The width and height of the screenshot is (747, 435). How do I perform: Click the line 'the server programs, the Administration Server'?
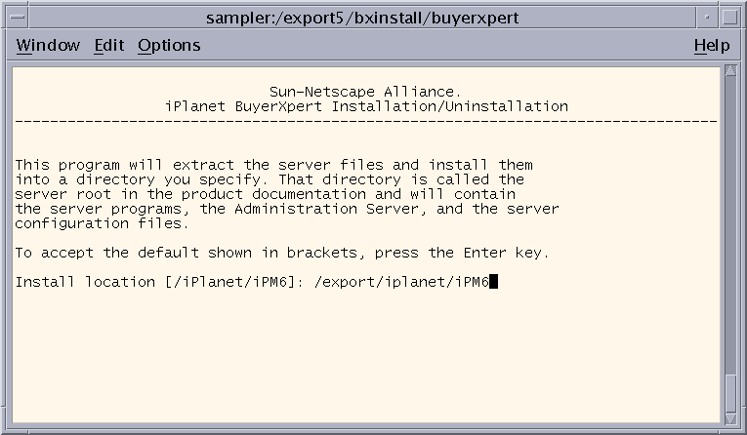coord(287,209)
